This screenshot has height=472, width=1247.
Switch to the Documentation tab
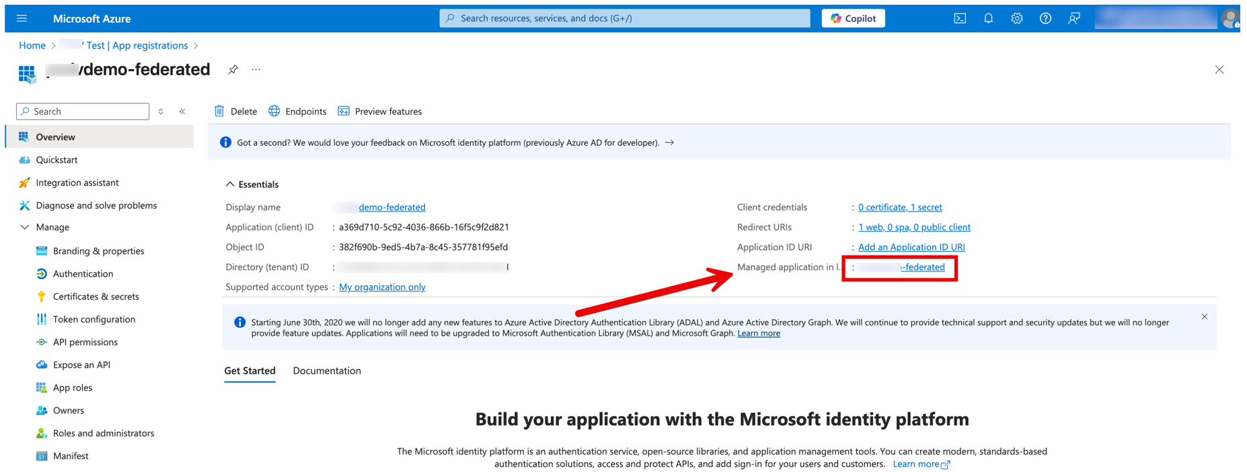tap(327, 371)
